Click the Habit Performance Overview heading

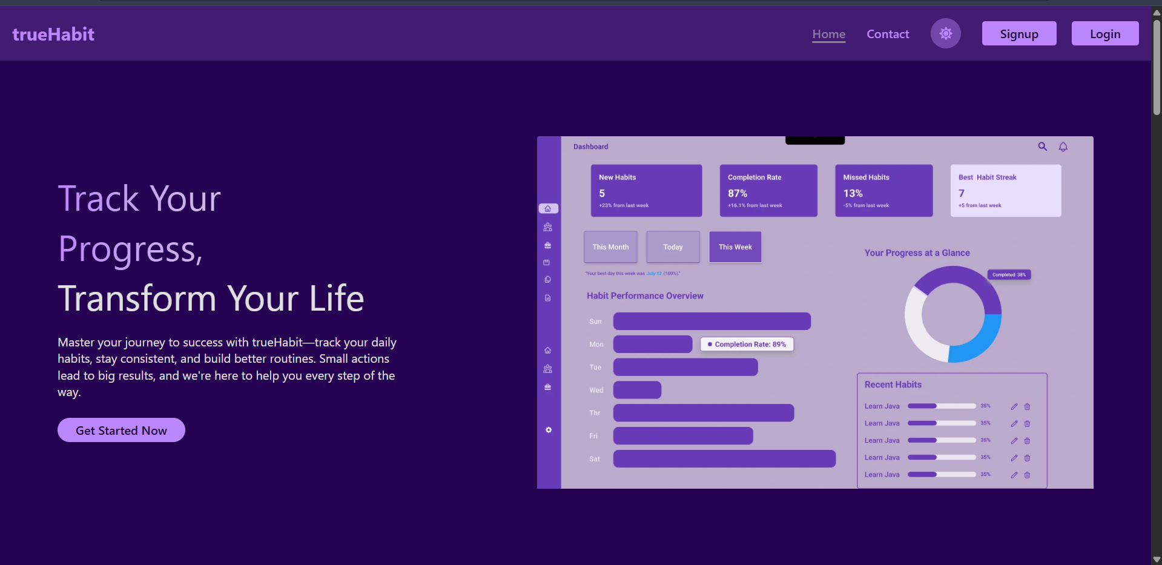pyautogui.click(x=645, y=296)
